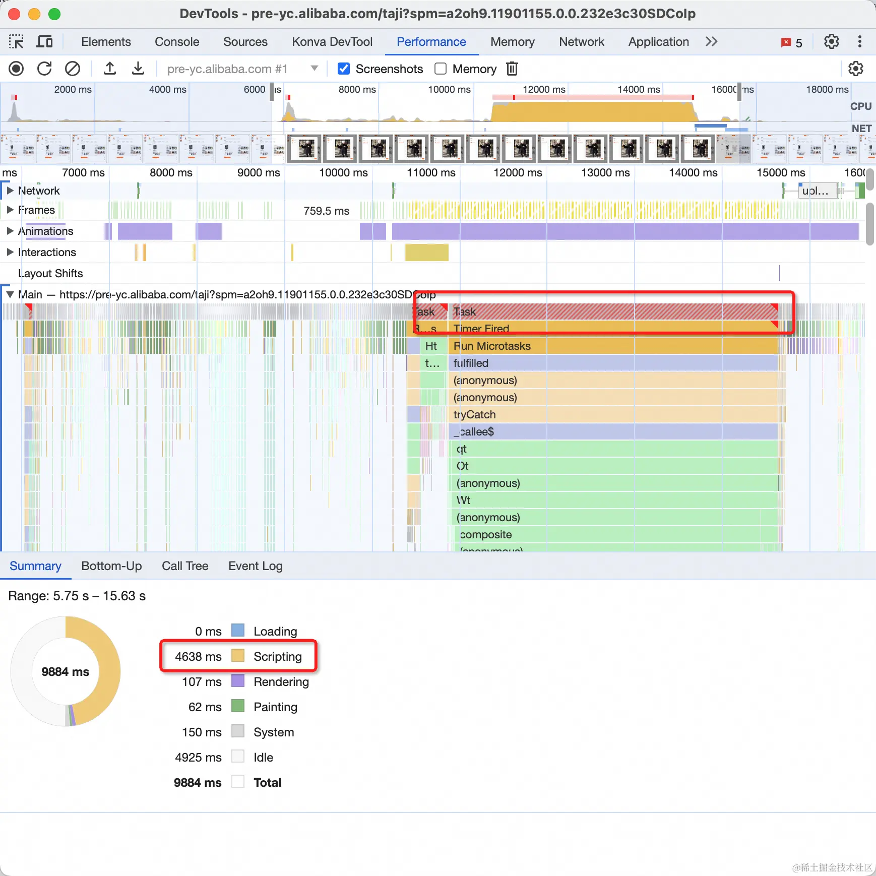Open DevTools settings gear icon

coord(832,42)
